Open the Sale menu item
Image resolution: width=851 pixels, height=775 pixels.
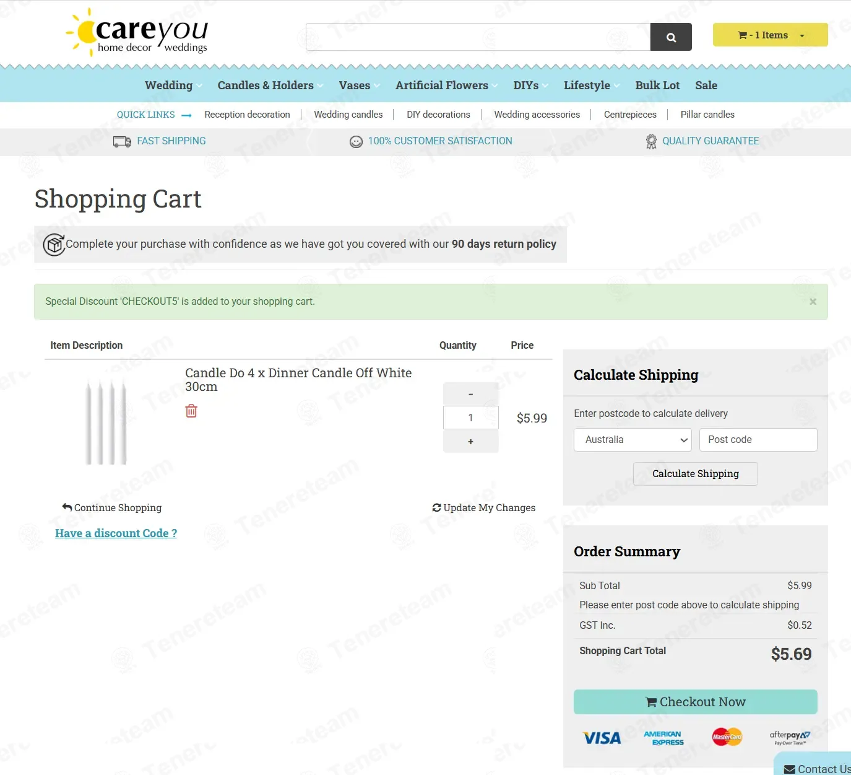[x=706, y=85]
